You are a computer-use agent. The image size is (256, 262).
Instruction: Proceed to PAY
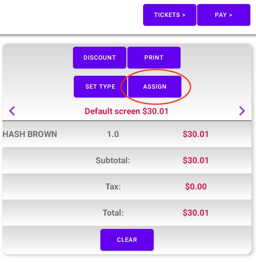tap(224, 15)
